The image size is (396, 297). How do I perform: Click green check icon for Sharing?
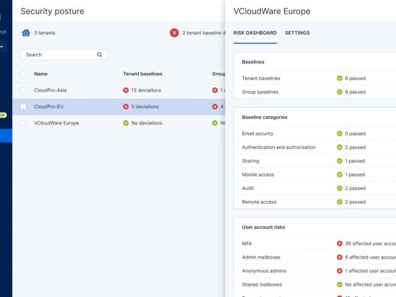click(340, 161)
